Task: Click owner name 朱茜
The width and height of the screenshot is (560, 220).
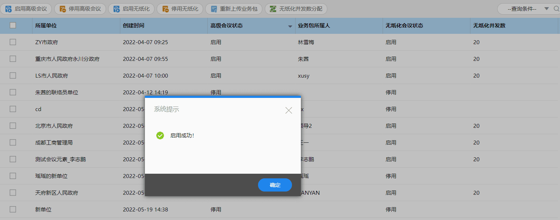Action: coord(303,59)
